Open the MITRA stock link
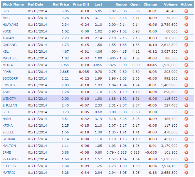This screenshot has width=195, height=177. coord(8,65)
